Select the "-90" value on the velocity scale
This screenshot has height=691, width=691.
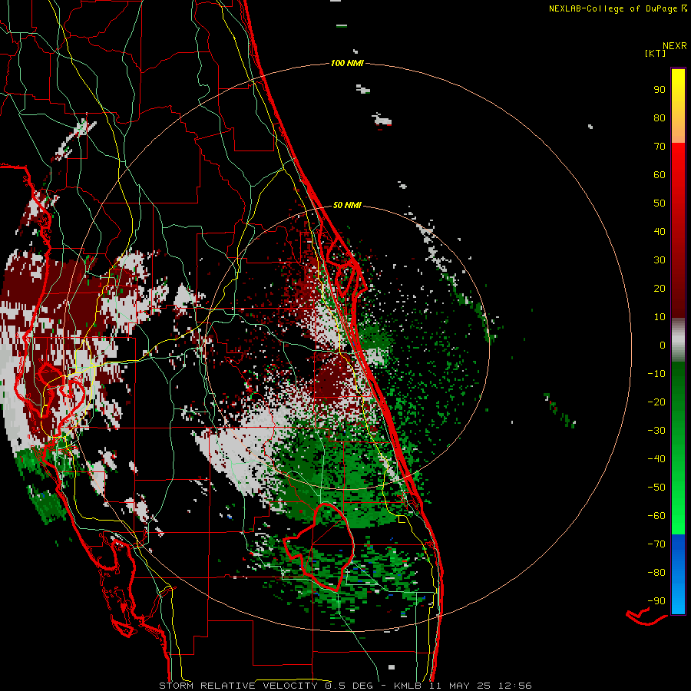coord(656,600)
